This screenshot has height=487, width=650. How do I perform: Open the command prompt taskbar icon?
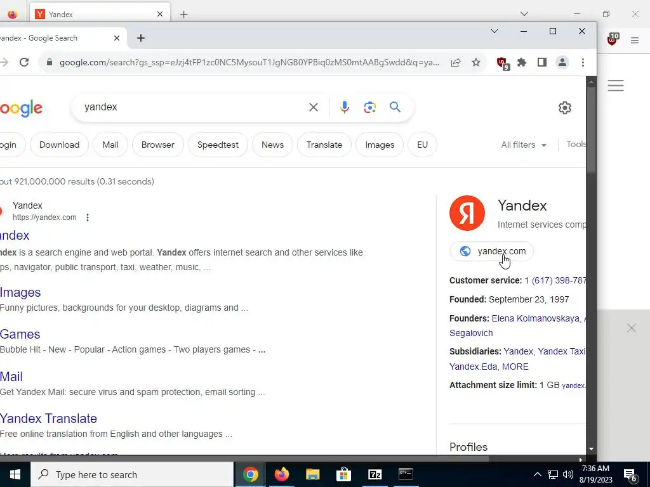[x=406, y=474]
